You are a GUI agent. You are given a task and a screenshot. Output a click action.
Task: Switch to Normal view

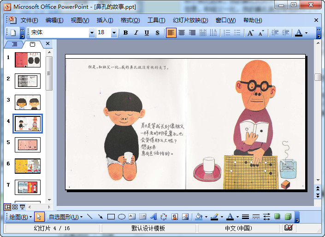(8, 207)
